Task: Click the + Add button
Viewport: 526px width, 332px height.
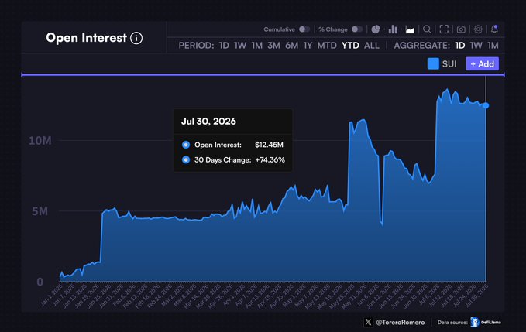Action: coord(482,63)
